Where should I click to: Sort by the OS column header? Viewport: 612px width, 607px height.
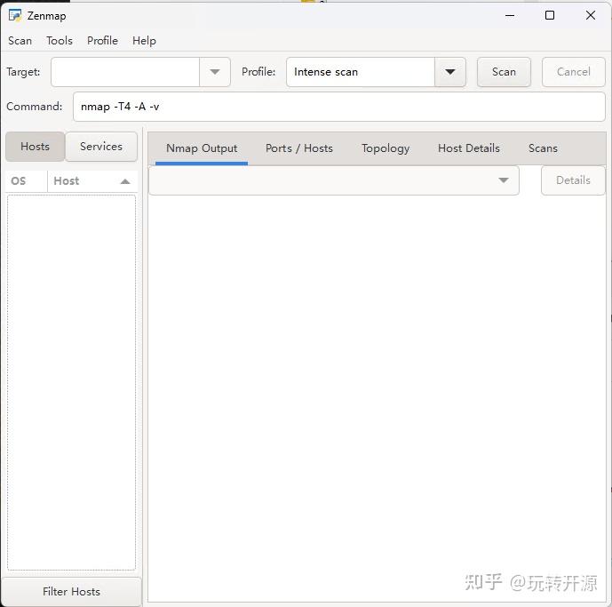pyautogui.click(x=26, y=180)
